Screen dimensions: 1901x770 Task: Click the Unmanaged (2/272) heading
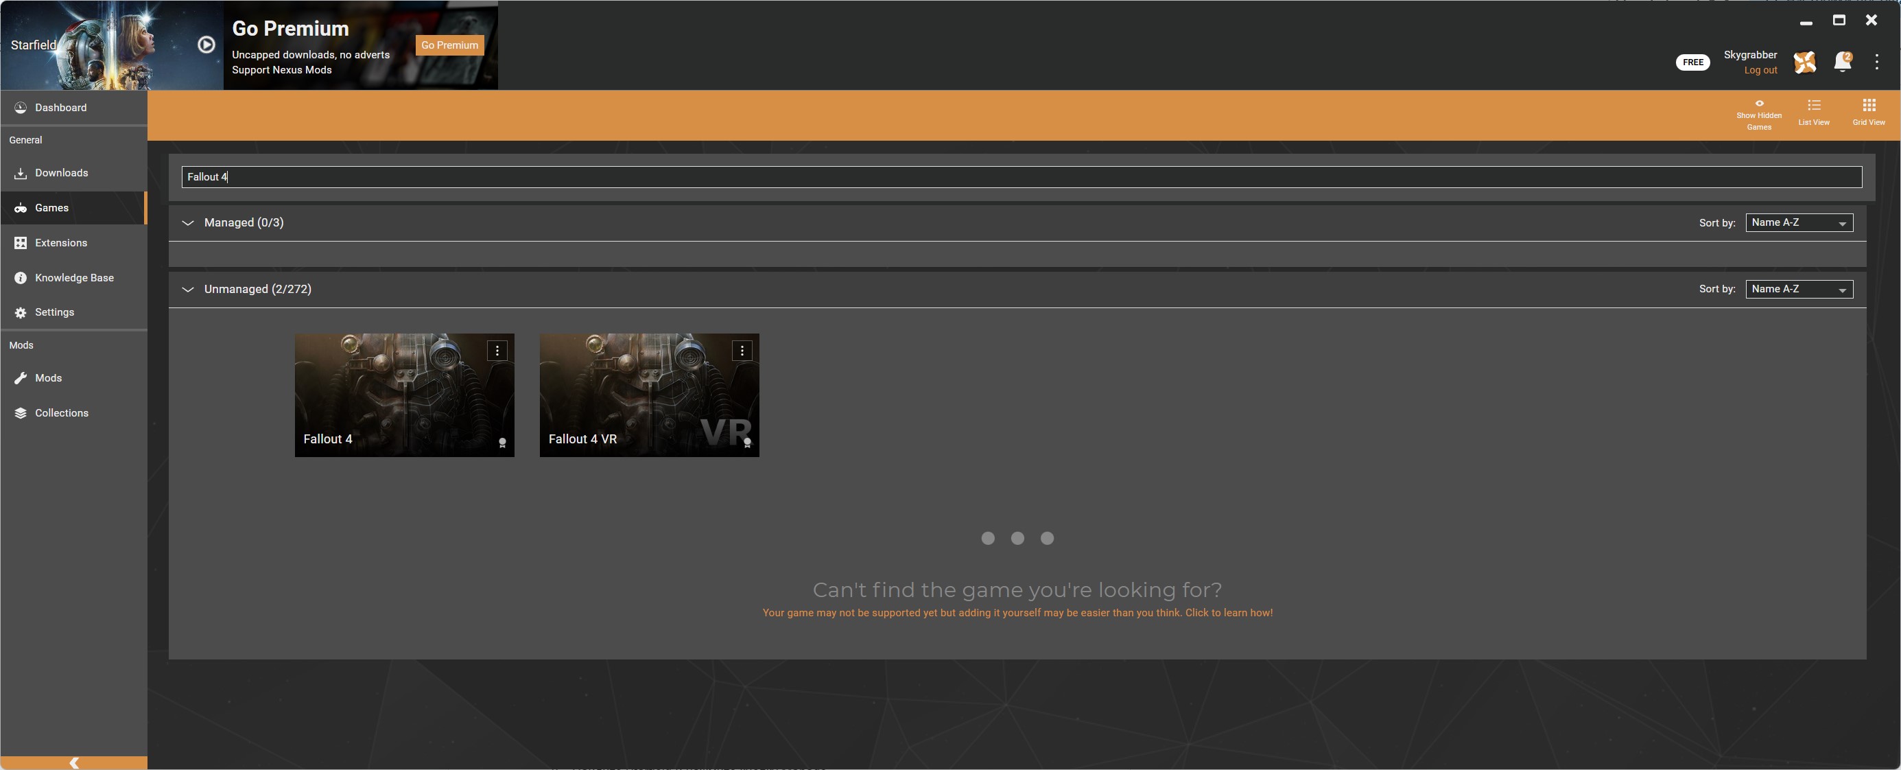coord(257,290)
